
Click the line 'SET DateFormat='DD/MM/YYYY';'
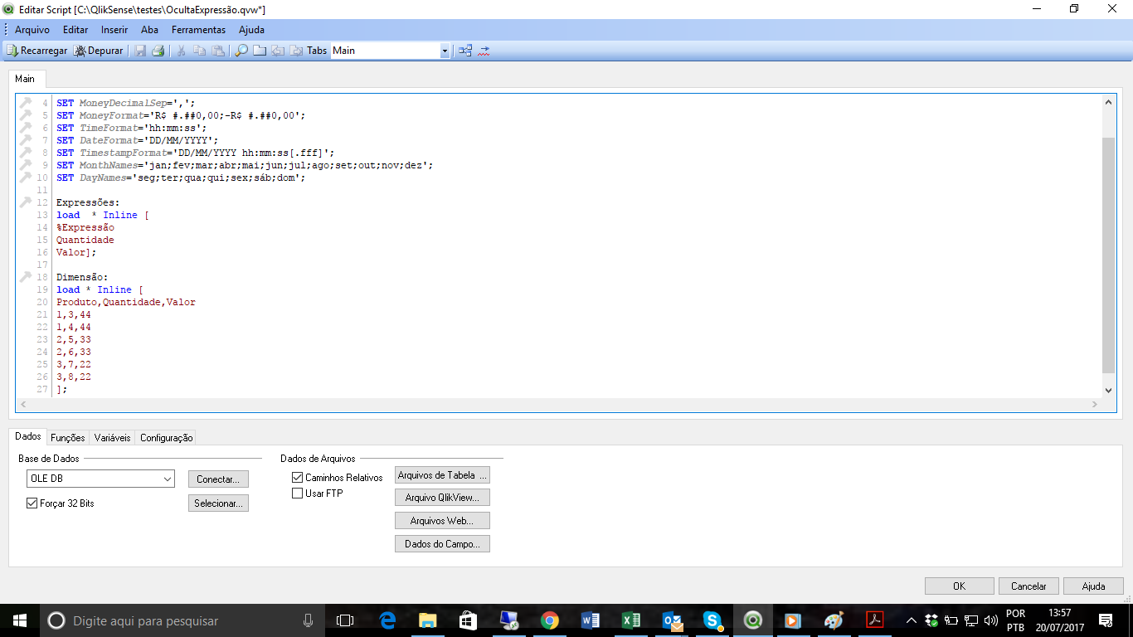pos(138,140)
